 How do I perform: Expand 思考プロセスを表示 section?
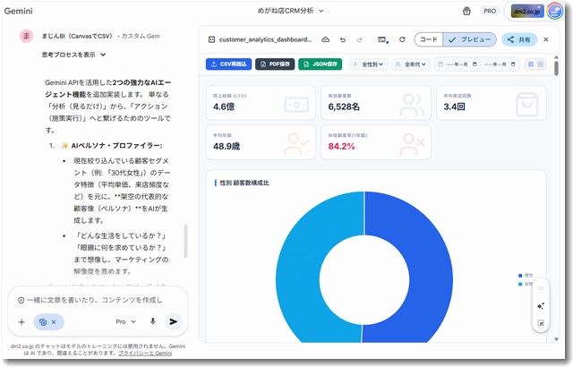point(73,55)
